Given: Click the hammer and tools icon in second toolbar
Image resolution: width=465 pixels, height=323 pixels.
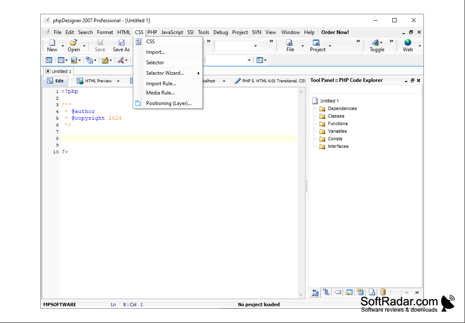Looking at the screenshot, I should pos(121,60).
